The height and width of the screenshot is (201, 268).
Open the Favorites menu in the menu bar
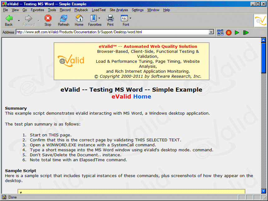pyautogui.click(x=37, y=10)
